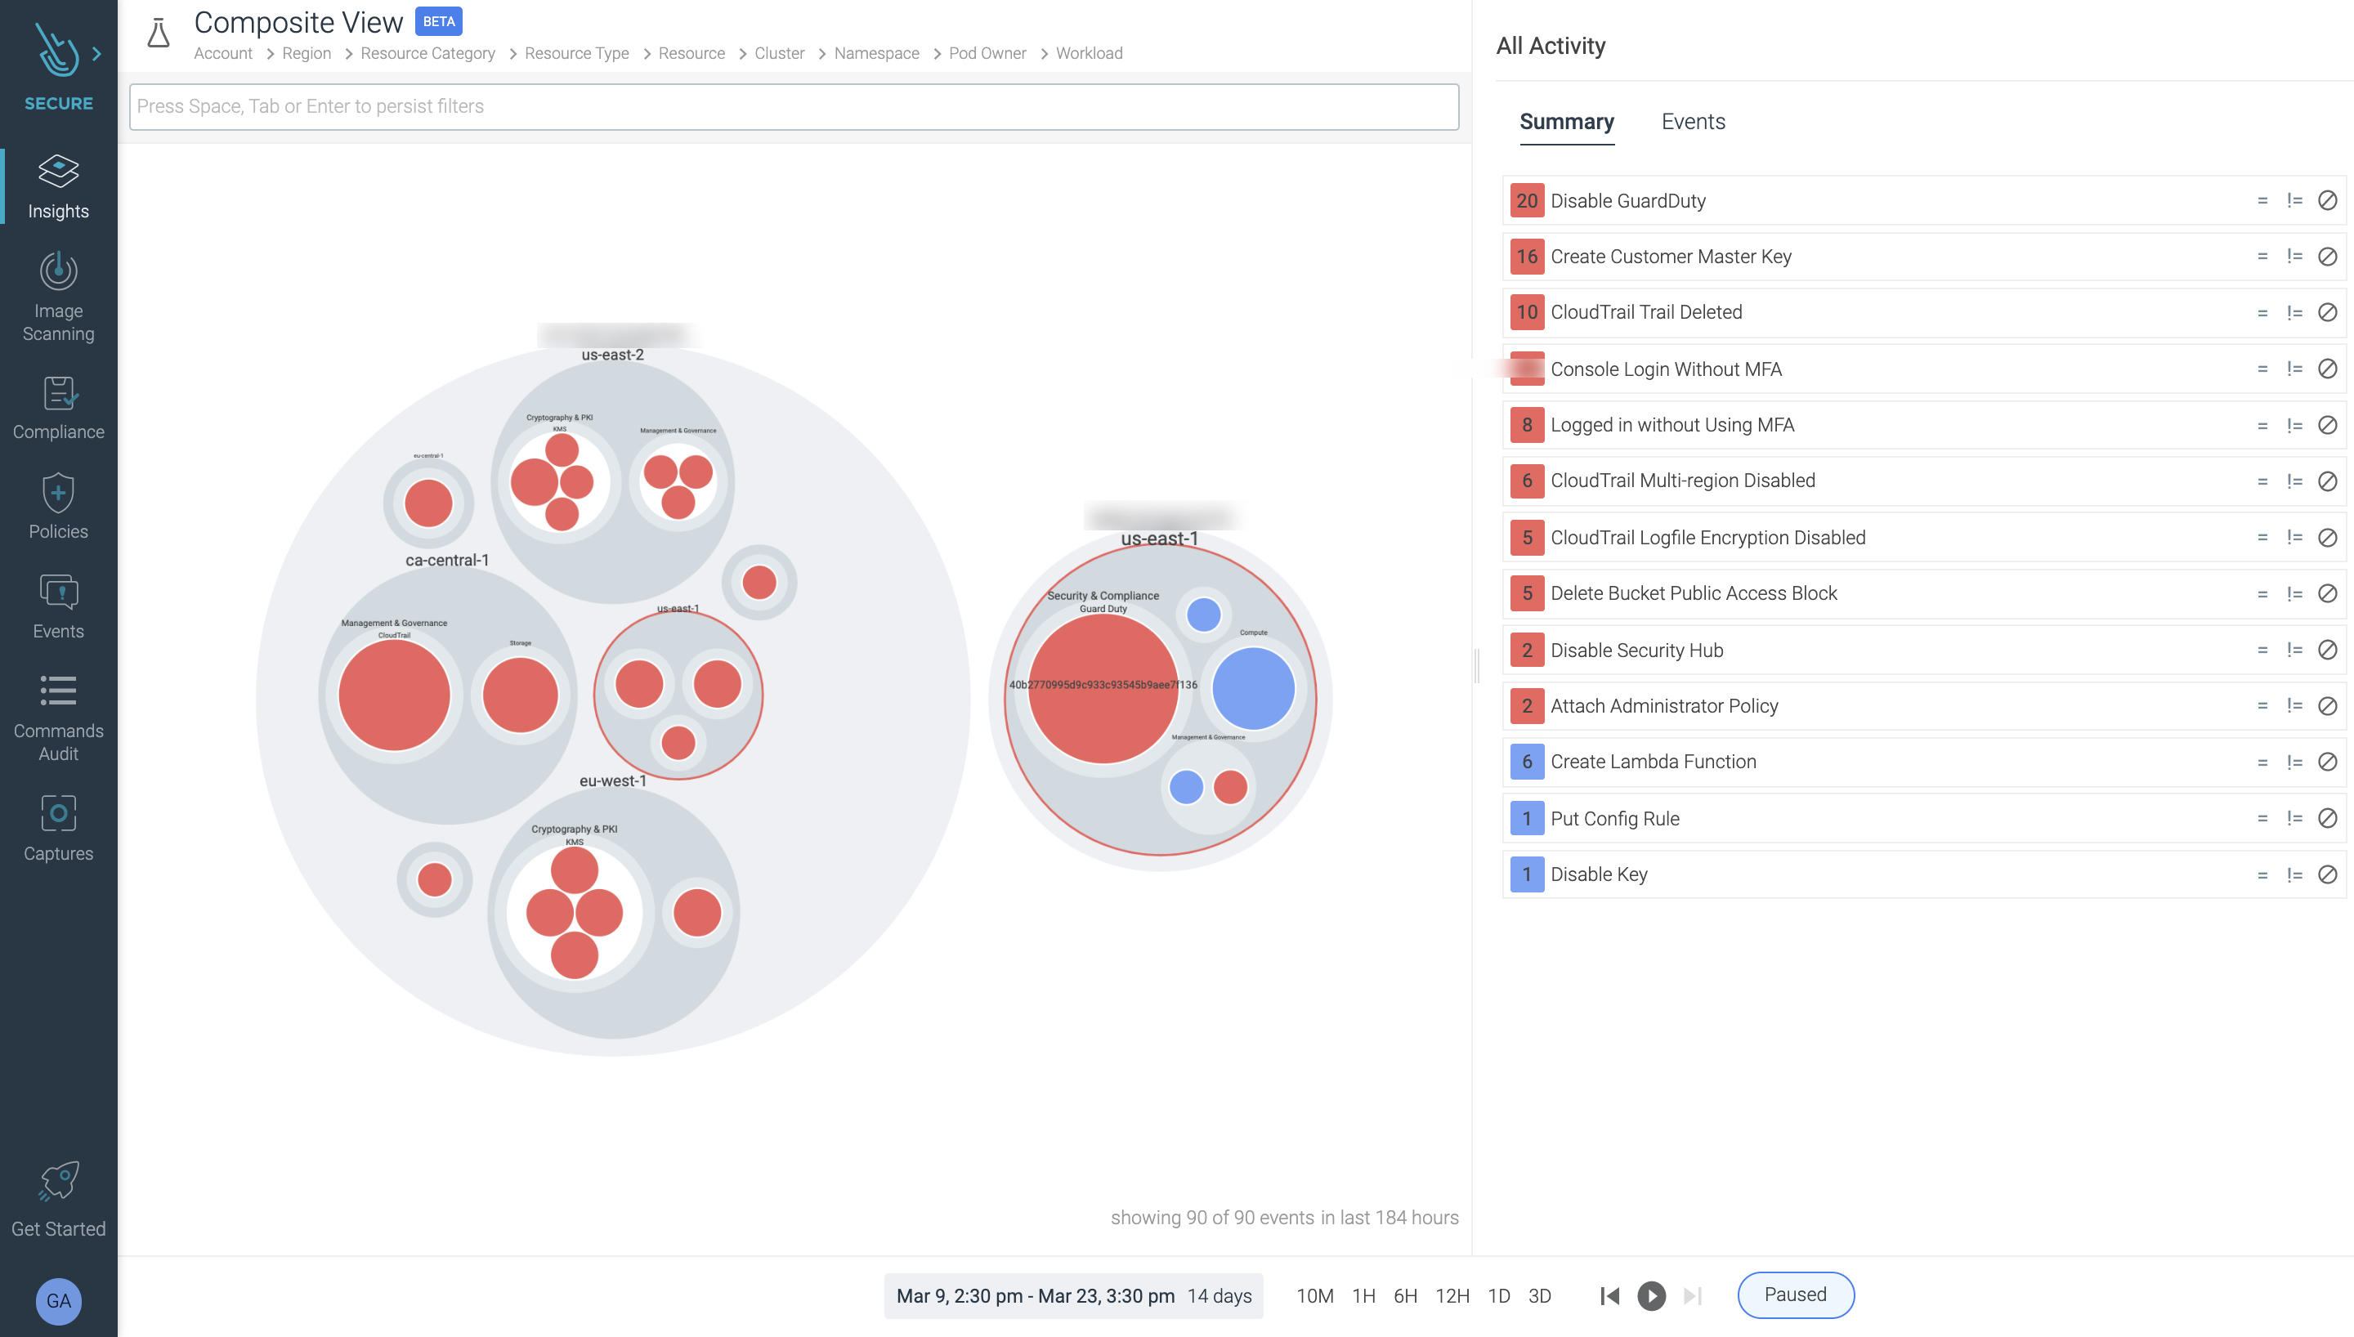Click the Paused button

(x=1794, y=1295)
